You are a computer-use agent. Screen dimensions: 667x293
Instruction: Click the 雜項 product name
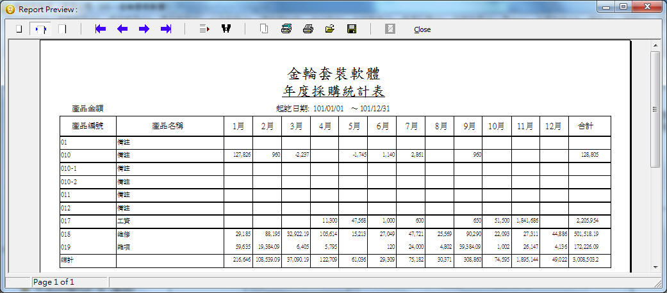click(124, 247)
